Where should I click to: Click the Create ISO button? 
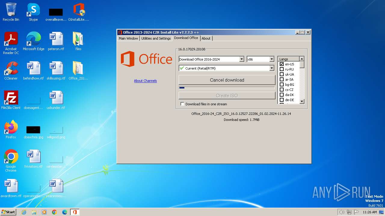click(x=227, y=96)
